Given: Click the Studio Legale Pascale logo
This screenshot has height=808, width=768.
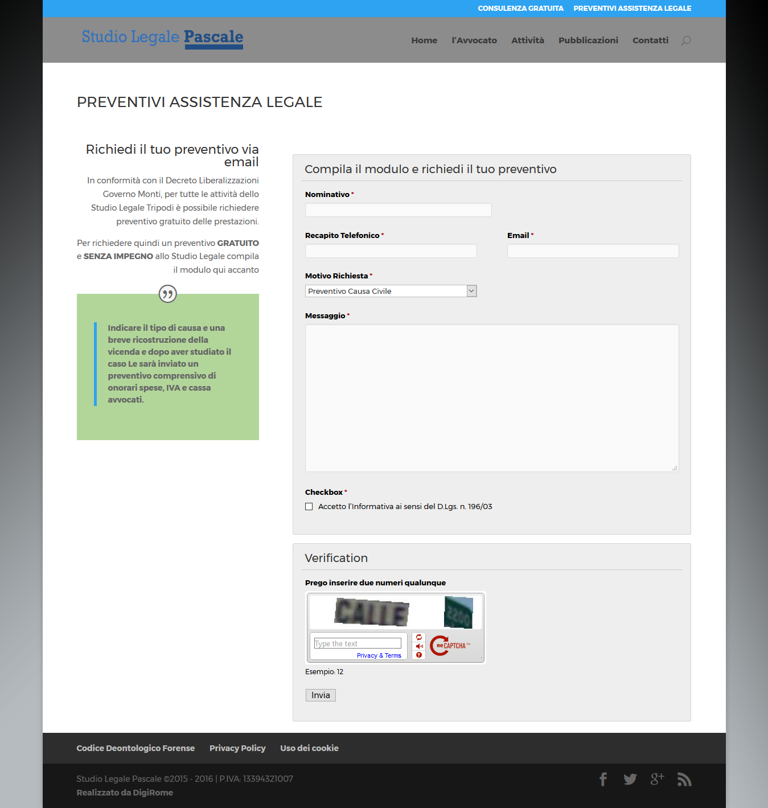Looking at the screenshot, I should [x=162, y=38].
